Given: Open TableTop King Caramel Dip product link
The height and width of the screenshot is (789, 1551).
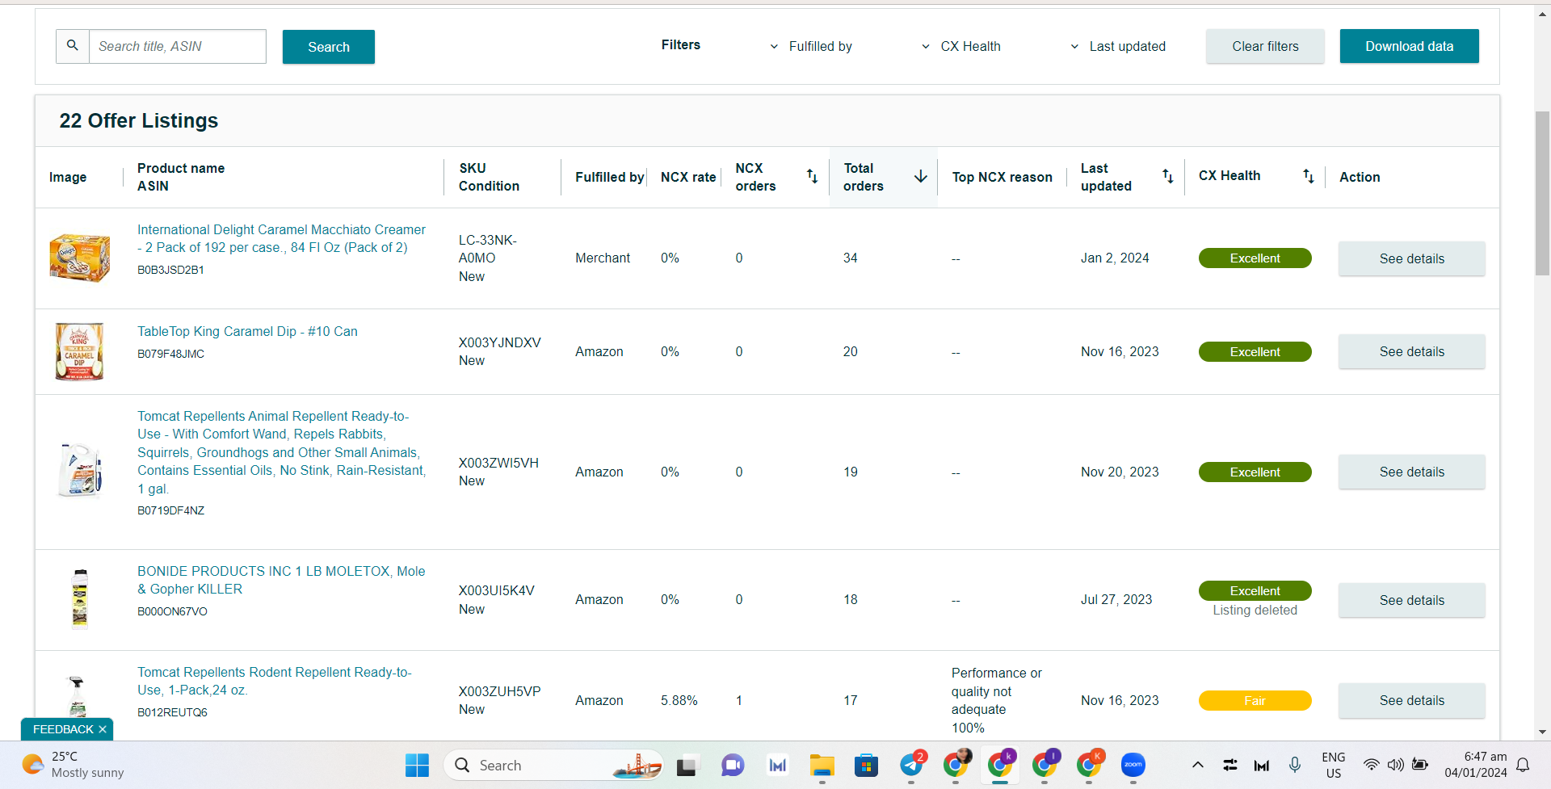Looking at the screenshot, I should tap(247, 331).
